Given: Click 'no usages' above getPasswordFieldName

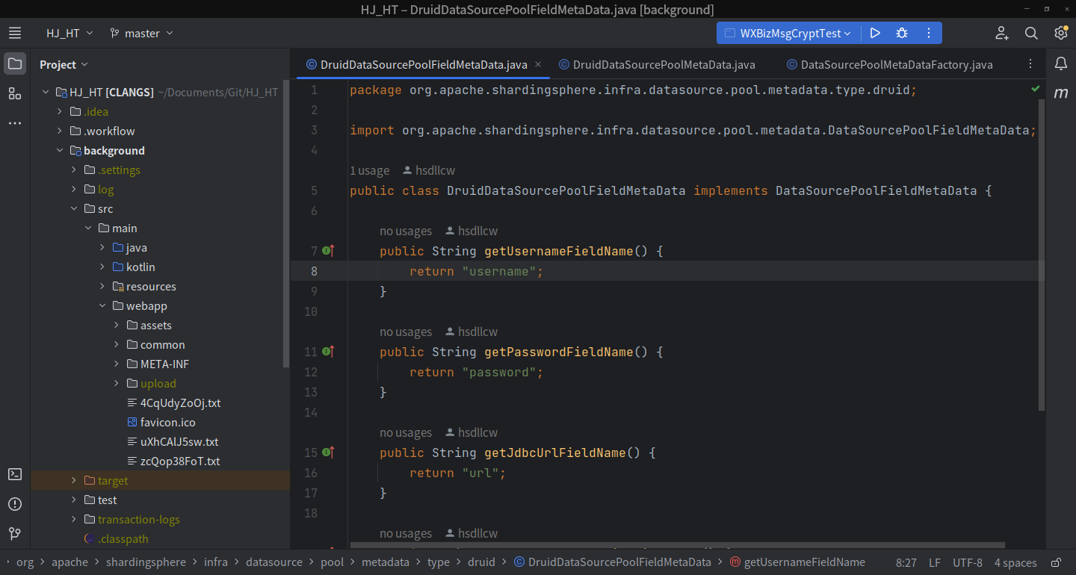Looking at the screenshot, I should click(406, 332).
